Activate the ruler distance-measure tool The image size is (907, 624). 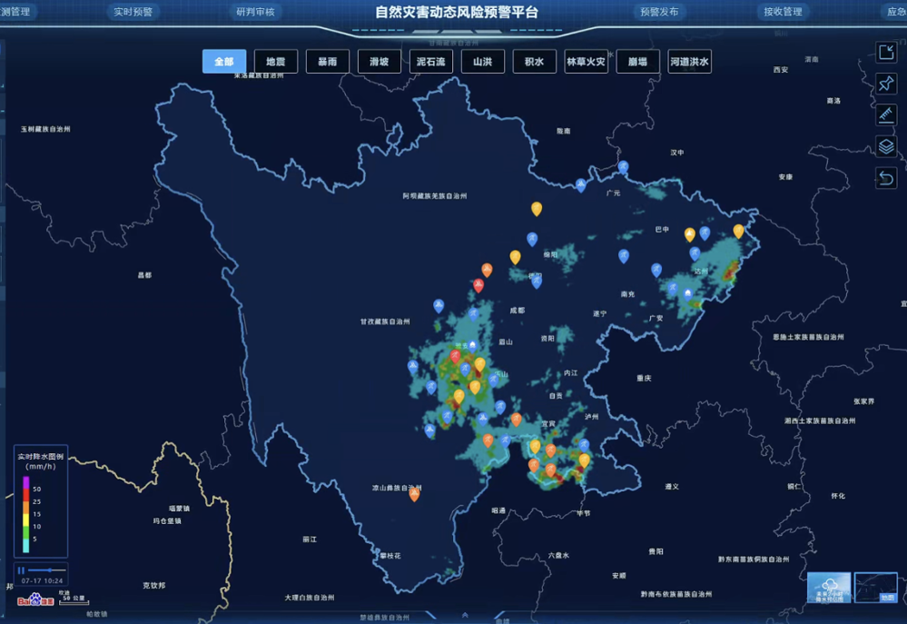click(886, 115)
